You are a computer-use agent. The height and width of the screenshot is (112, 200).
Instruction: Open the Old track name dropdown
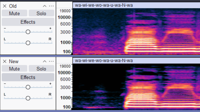coord(13,6)
